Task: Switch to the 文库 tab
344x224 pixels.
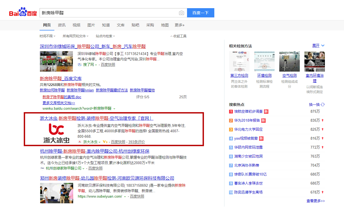Action: click(121, 25)
